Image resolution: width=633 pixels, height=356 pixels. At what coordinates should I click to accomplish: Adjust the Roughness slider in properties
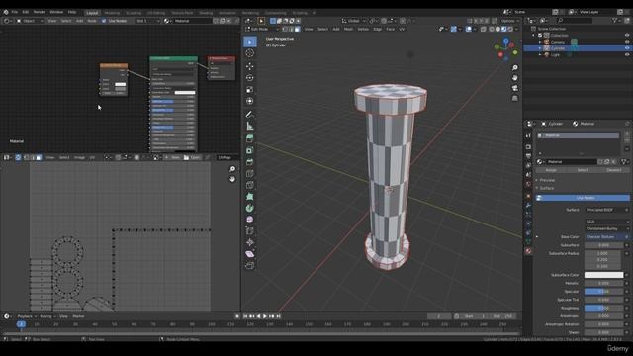point(603,308)
